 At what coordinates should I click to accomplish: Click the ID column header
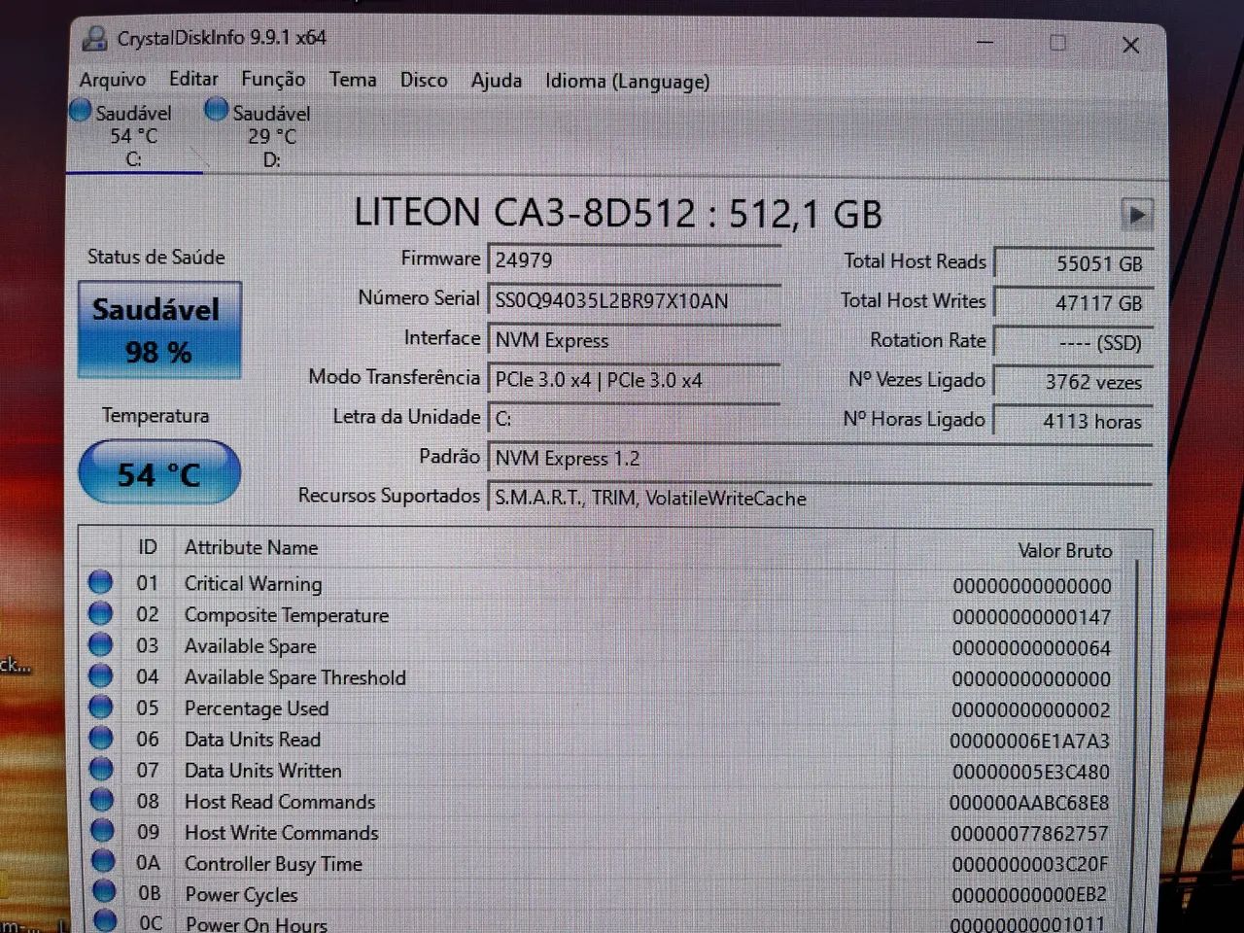[148, 547]
